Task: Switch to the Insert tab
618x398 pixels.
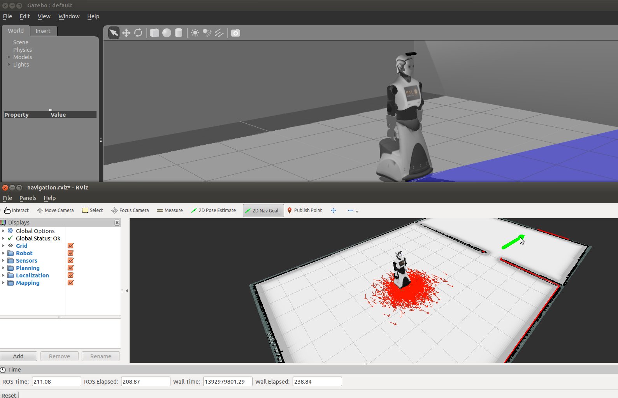Action: click(43, 31)
